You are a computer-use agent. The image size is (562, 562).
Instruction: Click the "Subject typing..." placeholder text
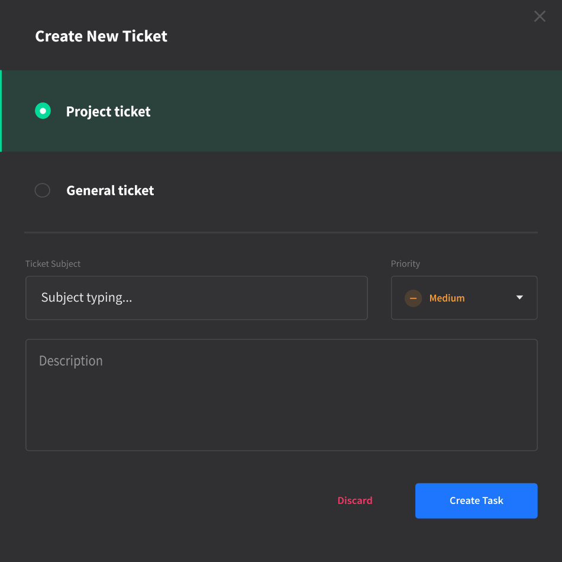86,298
